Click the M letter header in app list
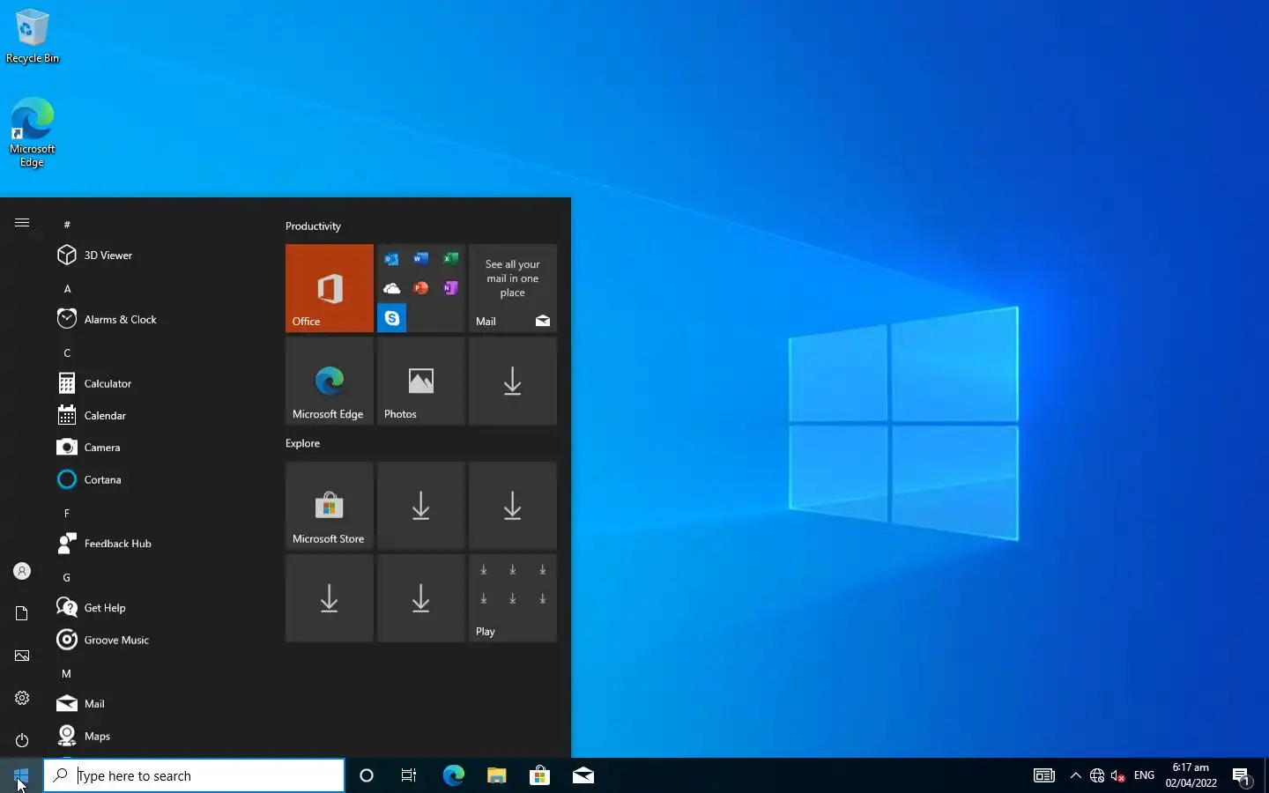 pyautogui.click(x=66, y=673)
